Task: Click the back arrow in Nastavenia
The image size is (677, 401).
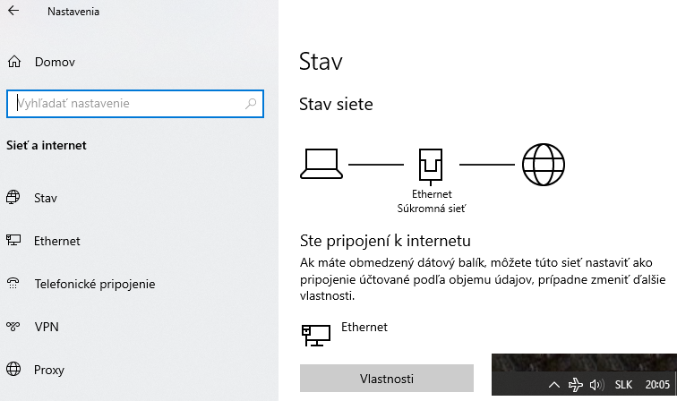Action: [13, 13]
